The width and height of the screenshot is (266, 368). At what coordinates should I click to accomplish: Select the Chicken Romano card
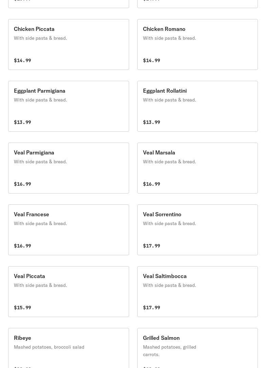pos(197,44)
